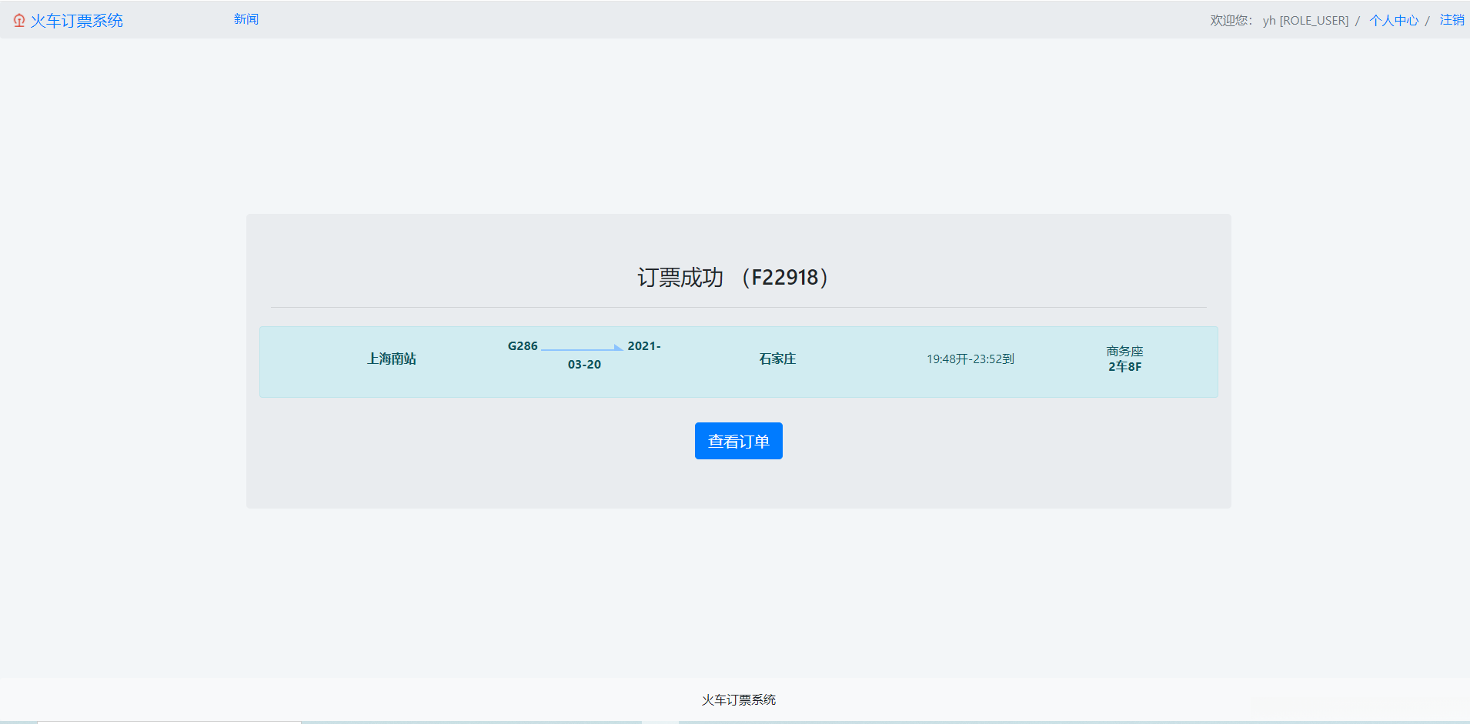Screen dimensions: 1470x724
Task: Click the train logo icon in header
Action: click(x=19, y=21)
